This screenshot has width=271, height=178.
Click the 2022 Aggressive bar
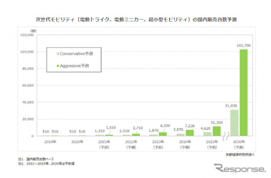click(x=136, y=135)
